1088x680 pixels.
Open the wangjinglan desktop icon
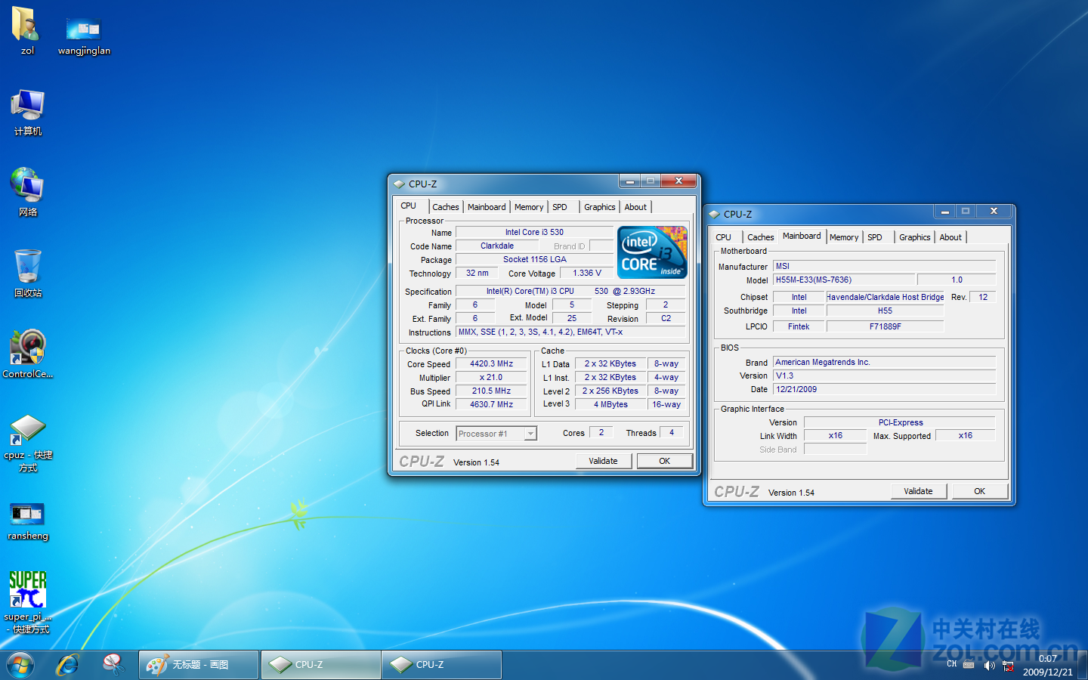pos(84,36)
